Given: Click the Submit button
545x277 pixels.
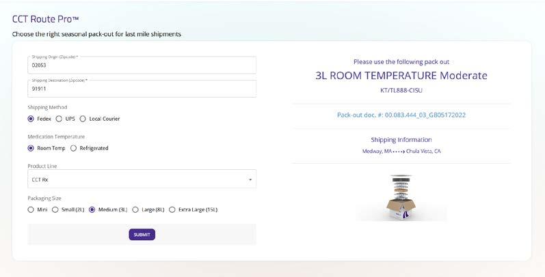Looking at the screenshot, I should point(142,235).
